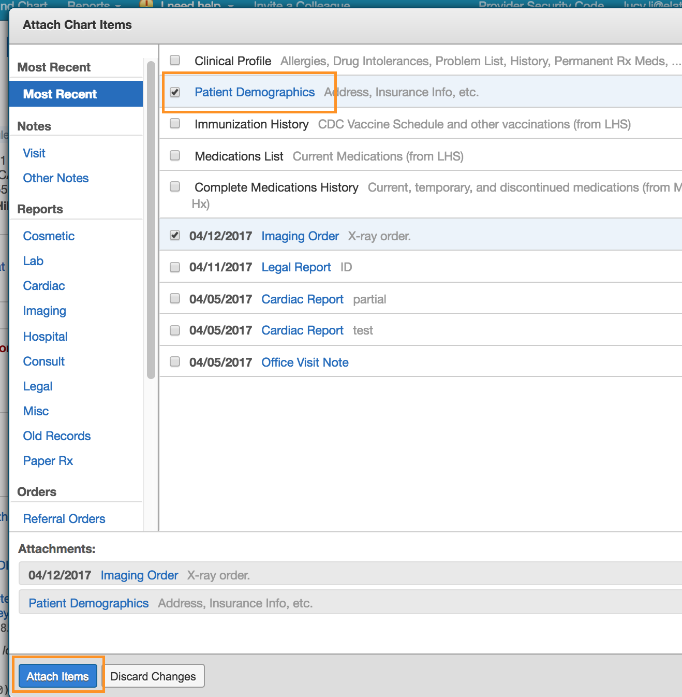Enable the Medications List checkbox
This screenshot has width=682, height=697.
coord(175,155)
